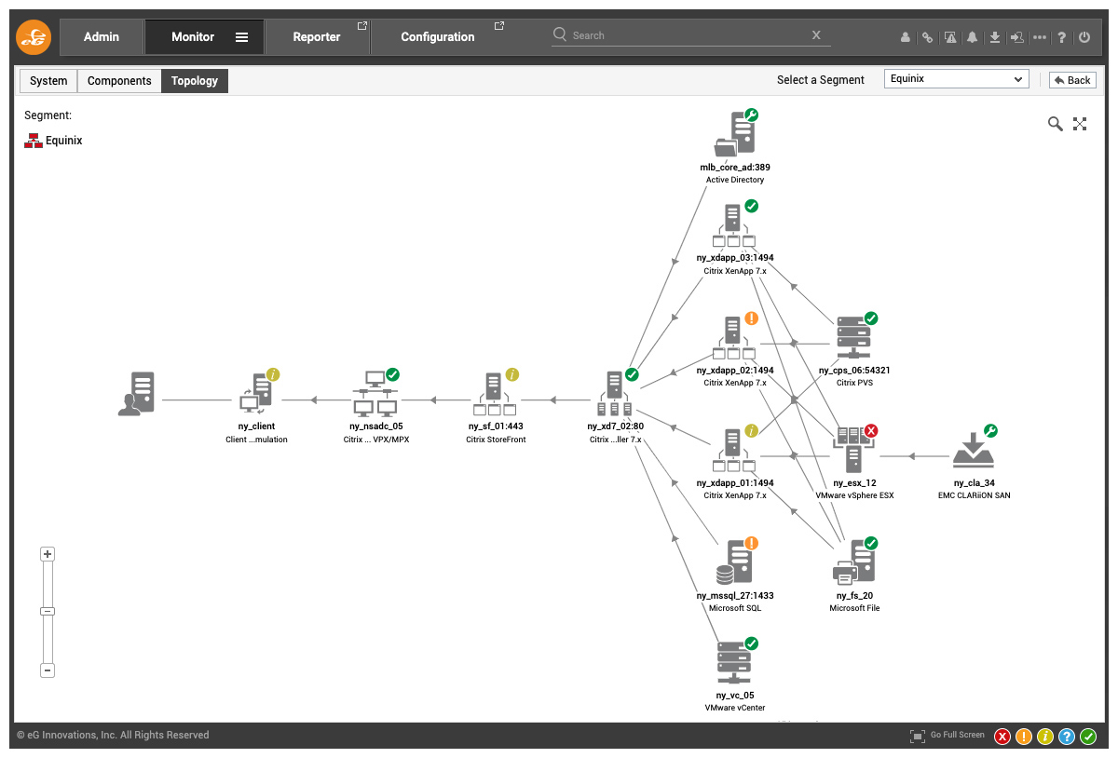Click the zoom out minus button
The image size is (1118, 758).
coord(48,670)
